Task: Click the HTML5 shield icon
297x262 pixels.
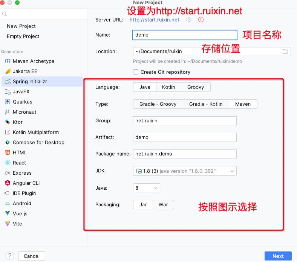Action: [x=8, y=152]
